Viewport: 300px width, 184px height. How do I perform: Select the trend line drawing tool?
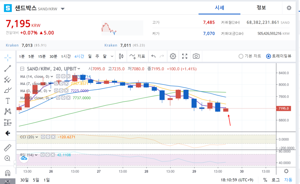click(x=7, y=68)
